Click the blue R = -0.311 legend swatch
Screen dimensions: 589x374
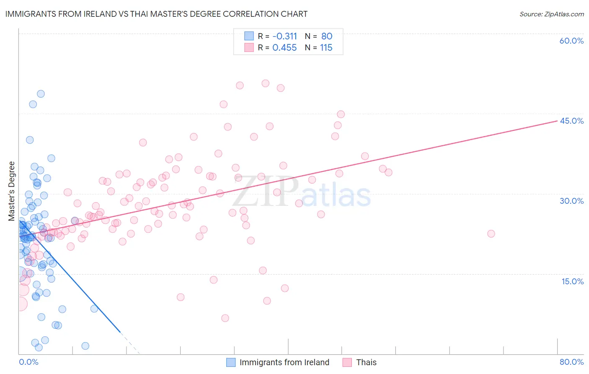249,36
